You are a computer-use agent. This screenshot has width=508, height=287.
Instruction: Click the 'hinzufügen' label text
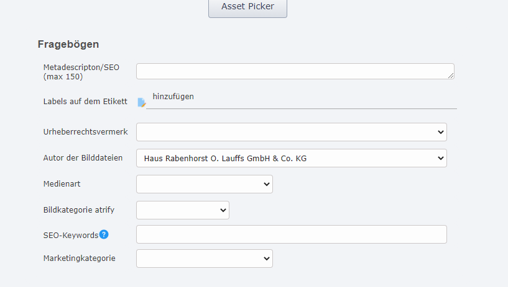(x=173, y=97)
